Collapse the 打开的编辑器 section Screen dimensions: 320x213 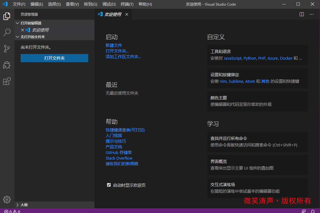54,23
